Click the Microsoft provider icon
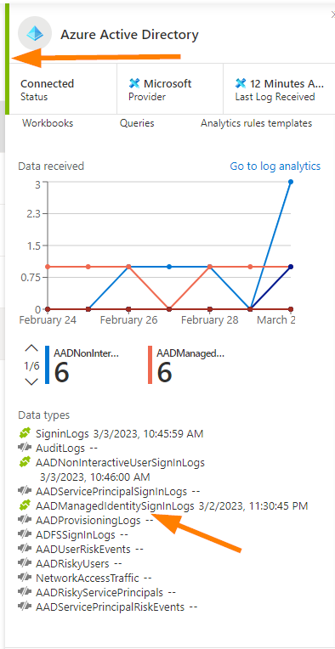335x649 pixels. 134,83
